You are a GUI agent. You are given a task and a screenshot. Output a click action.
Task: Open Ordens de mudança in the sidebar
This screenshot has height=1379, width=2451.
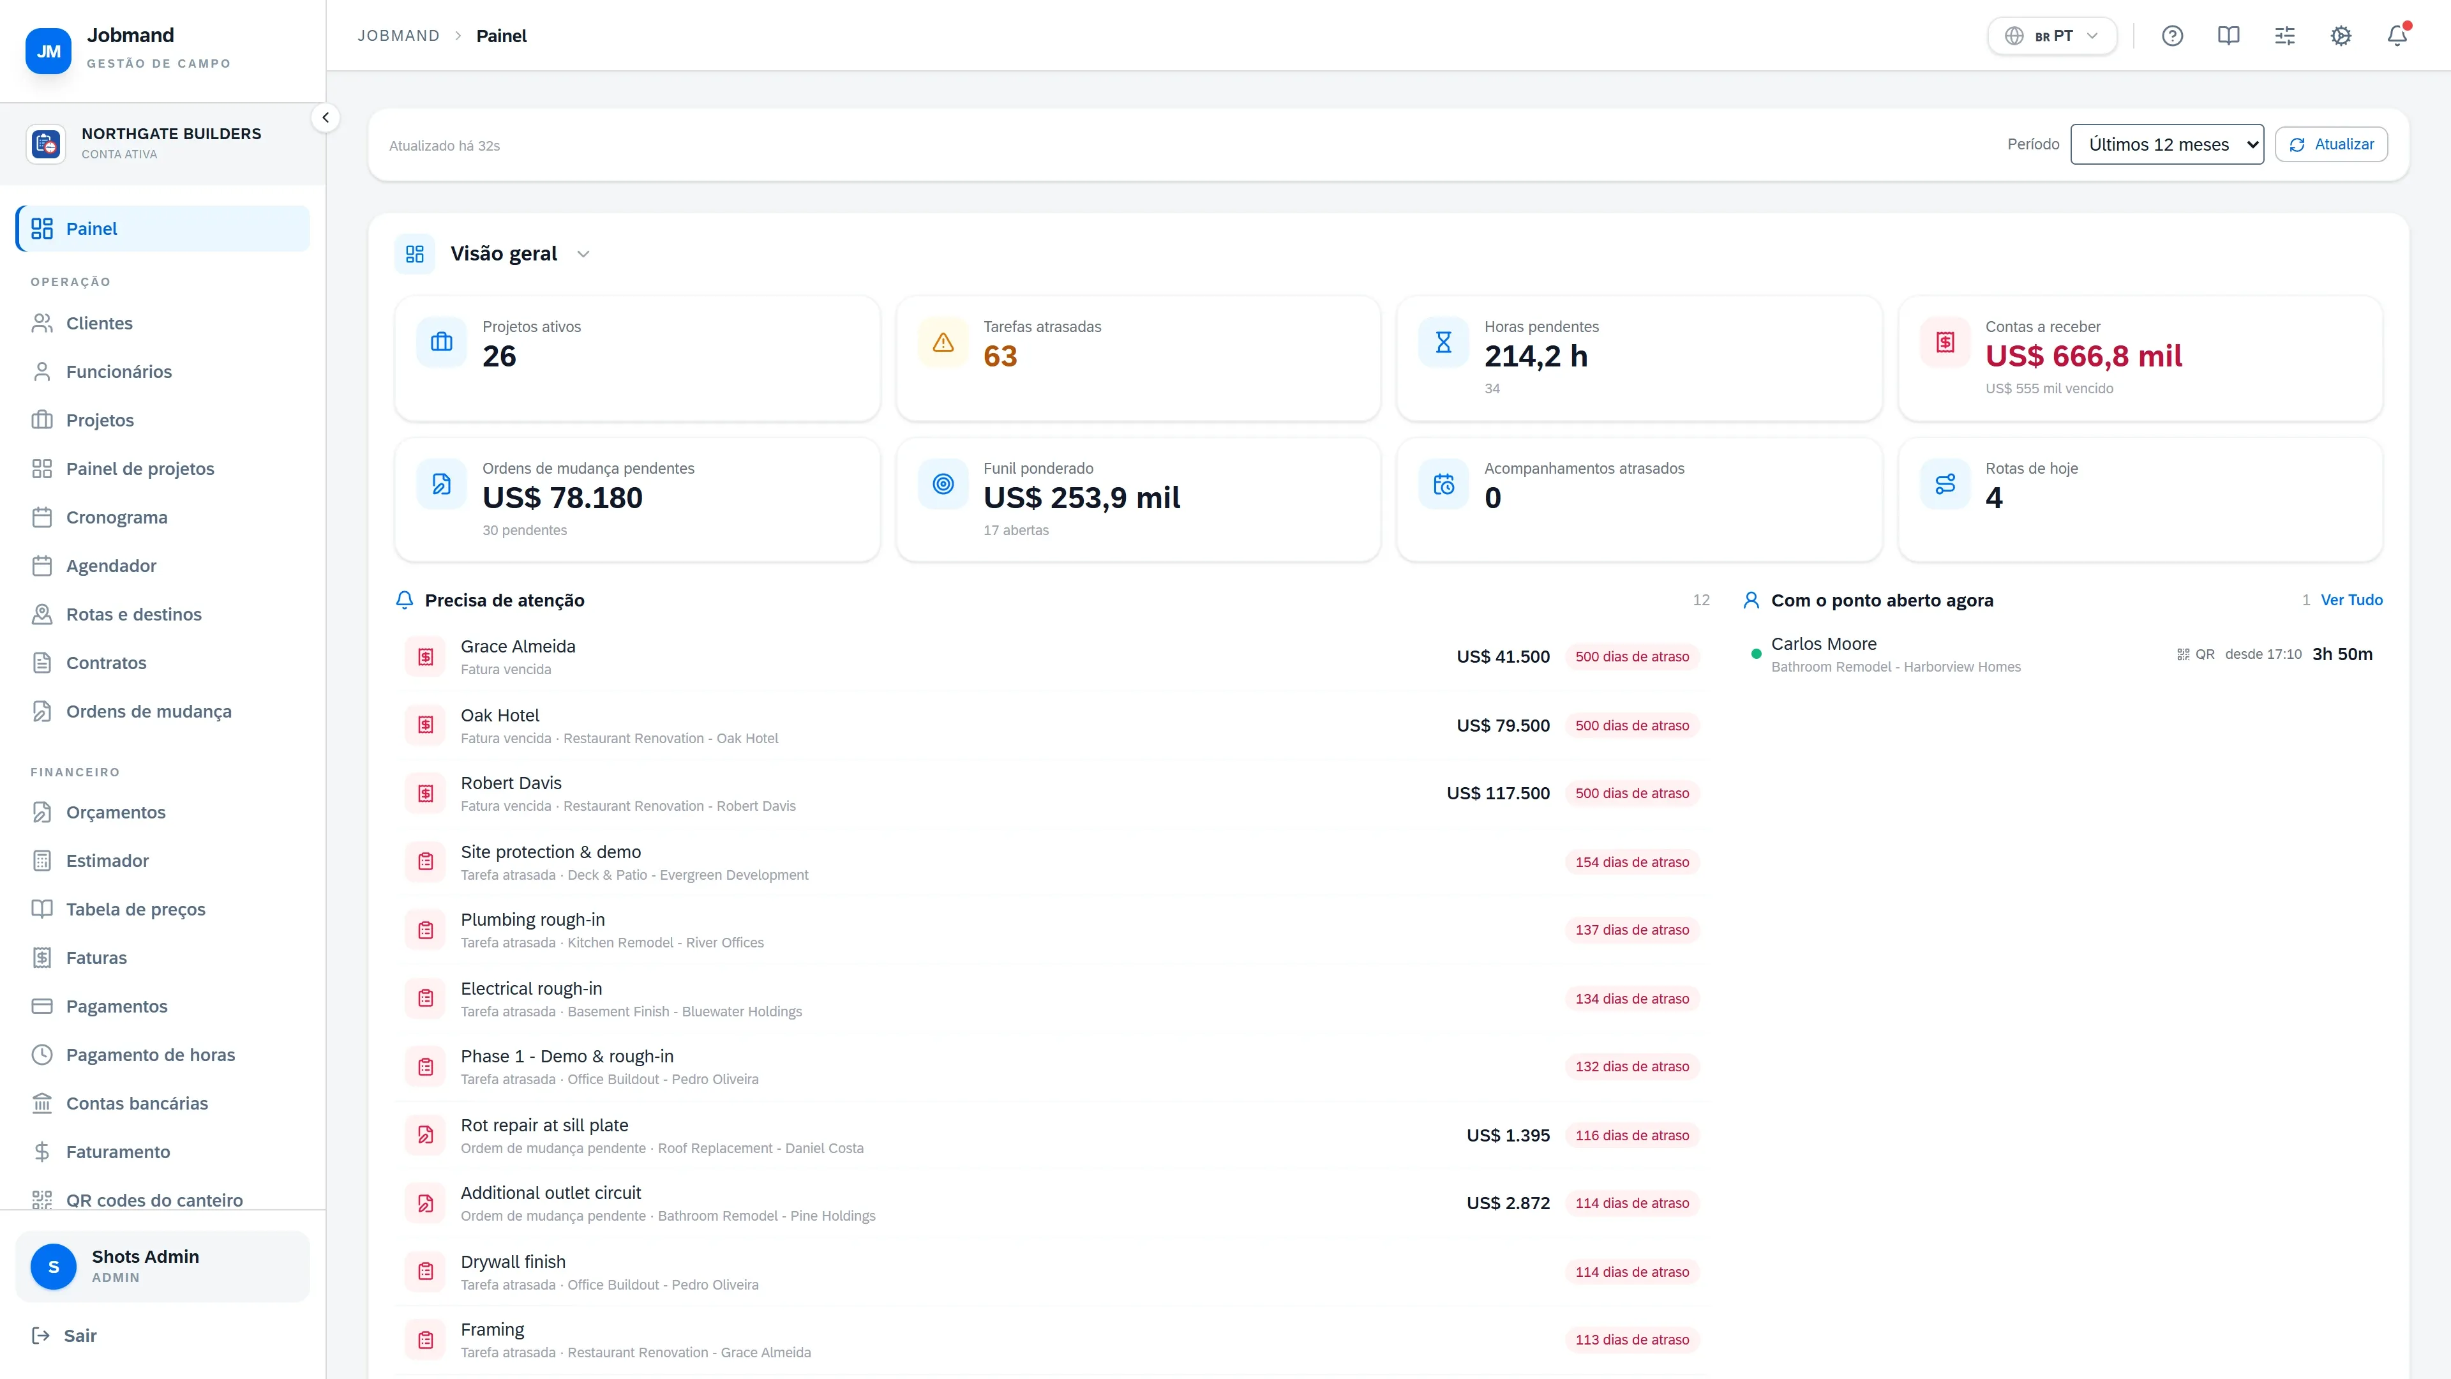click(x=163, y=712)
